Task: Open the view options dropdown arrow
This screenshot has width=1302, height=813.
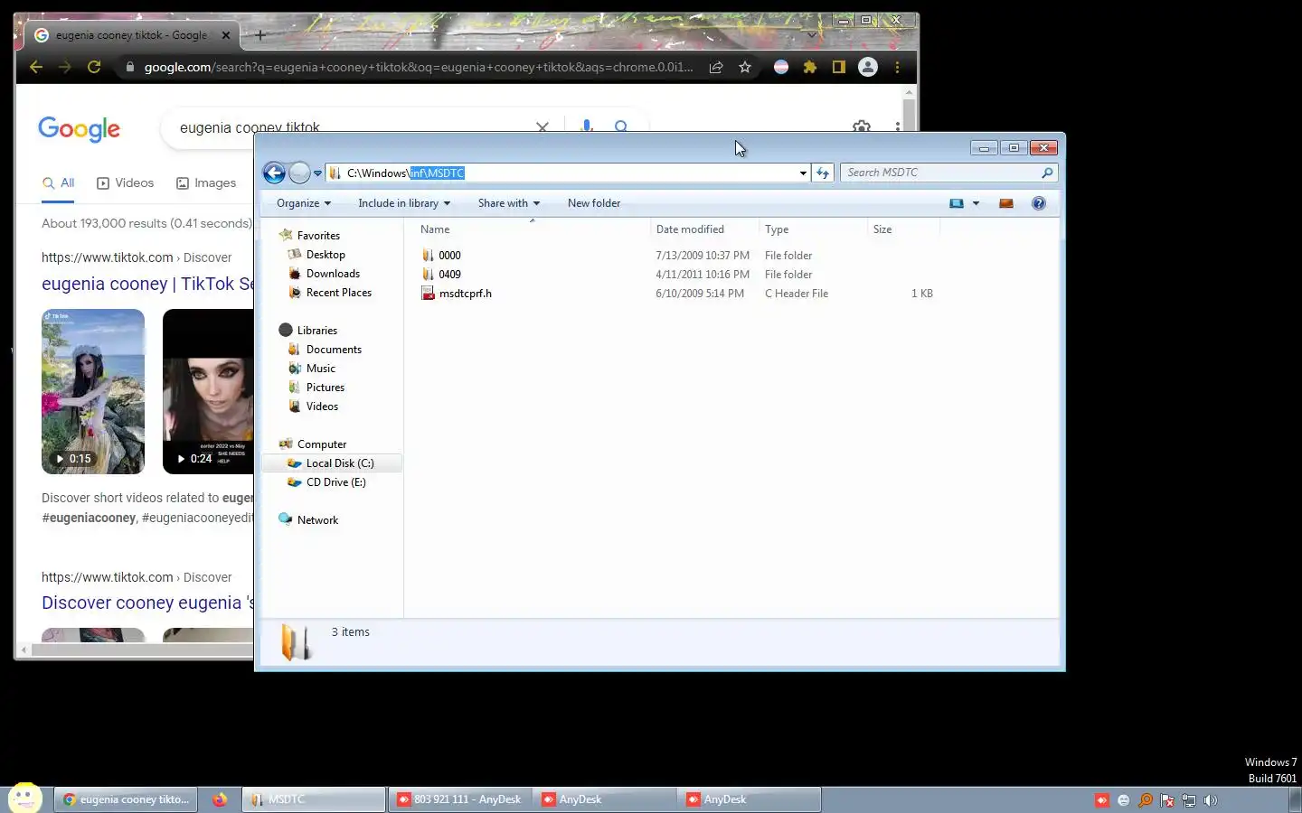Action: point(976,203)
